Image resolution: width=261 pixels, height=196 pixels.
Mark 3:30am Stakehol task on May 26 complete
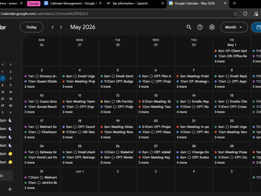pyautogui.click(x=117, y=152)
